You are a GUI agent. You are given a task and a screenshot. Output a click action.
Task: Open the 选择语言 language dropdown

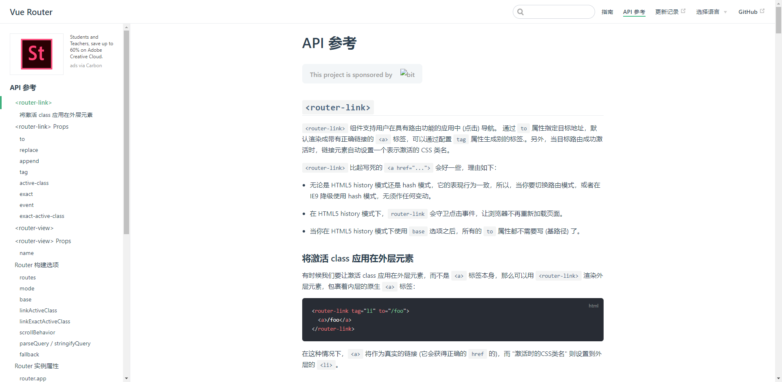click(711, 12)
